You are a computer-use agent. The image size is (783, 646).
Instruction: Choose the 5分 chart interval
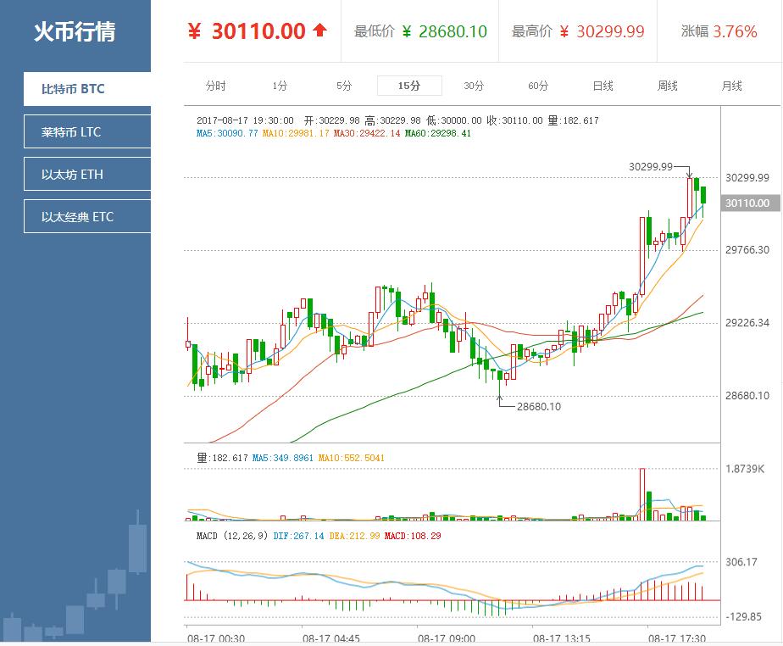(x=344, y=86)
